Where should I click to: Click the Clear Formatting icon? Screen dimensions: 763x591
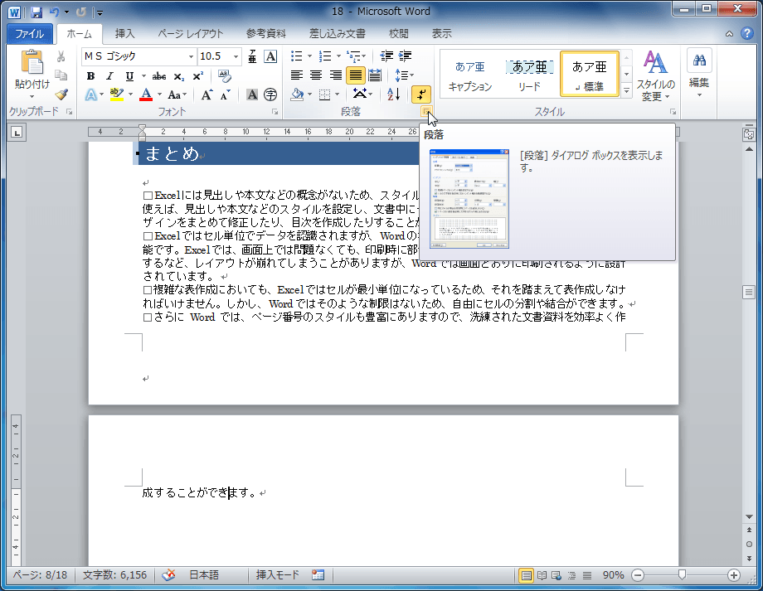(x=224, y=76)
